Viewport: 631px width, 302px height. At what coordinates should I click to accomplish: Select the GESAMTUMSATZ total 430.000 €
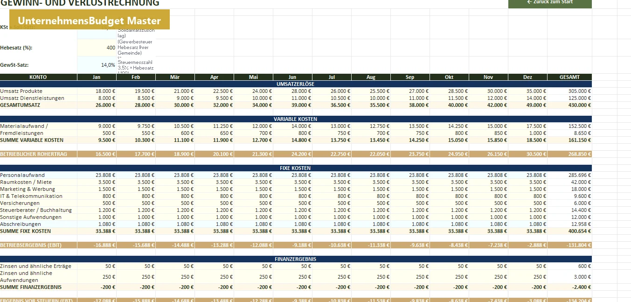(569, 105)
